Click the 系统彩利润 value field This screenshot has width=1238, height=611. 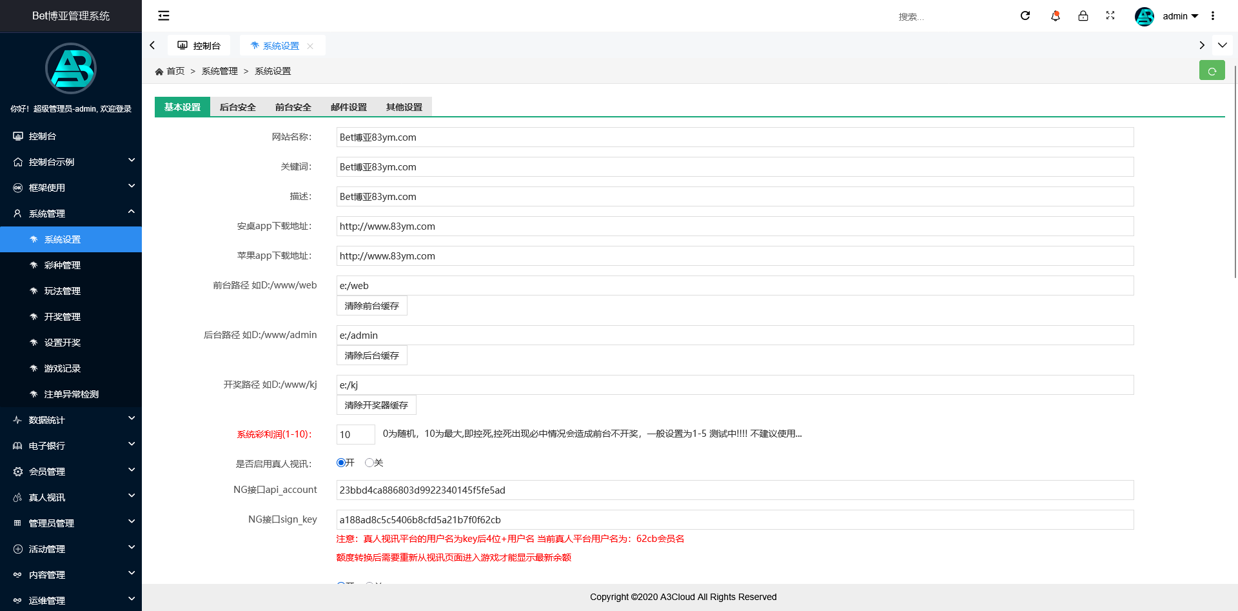click(x=356, y=435)
